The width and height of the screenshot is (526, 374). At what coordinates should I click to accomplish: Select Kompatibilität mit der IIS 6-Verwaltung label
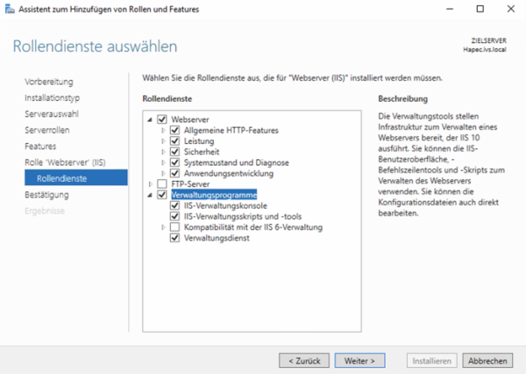pos(253,227)
